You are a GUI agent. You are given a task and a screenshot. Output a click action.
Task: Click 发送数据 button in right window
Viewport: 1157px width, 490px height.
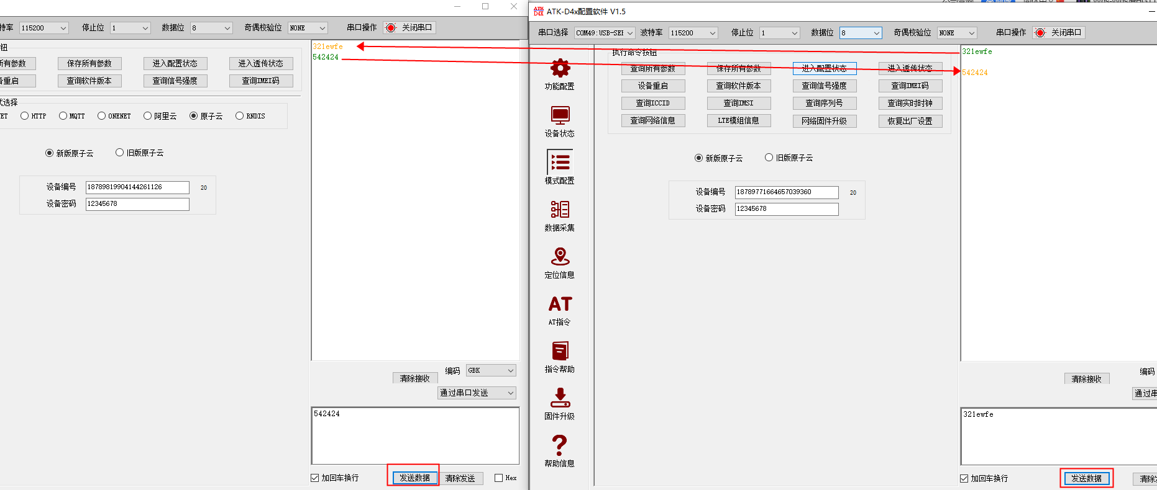pos(1086,478)
